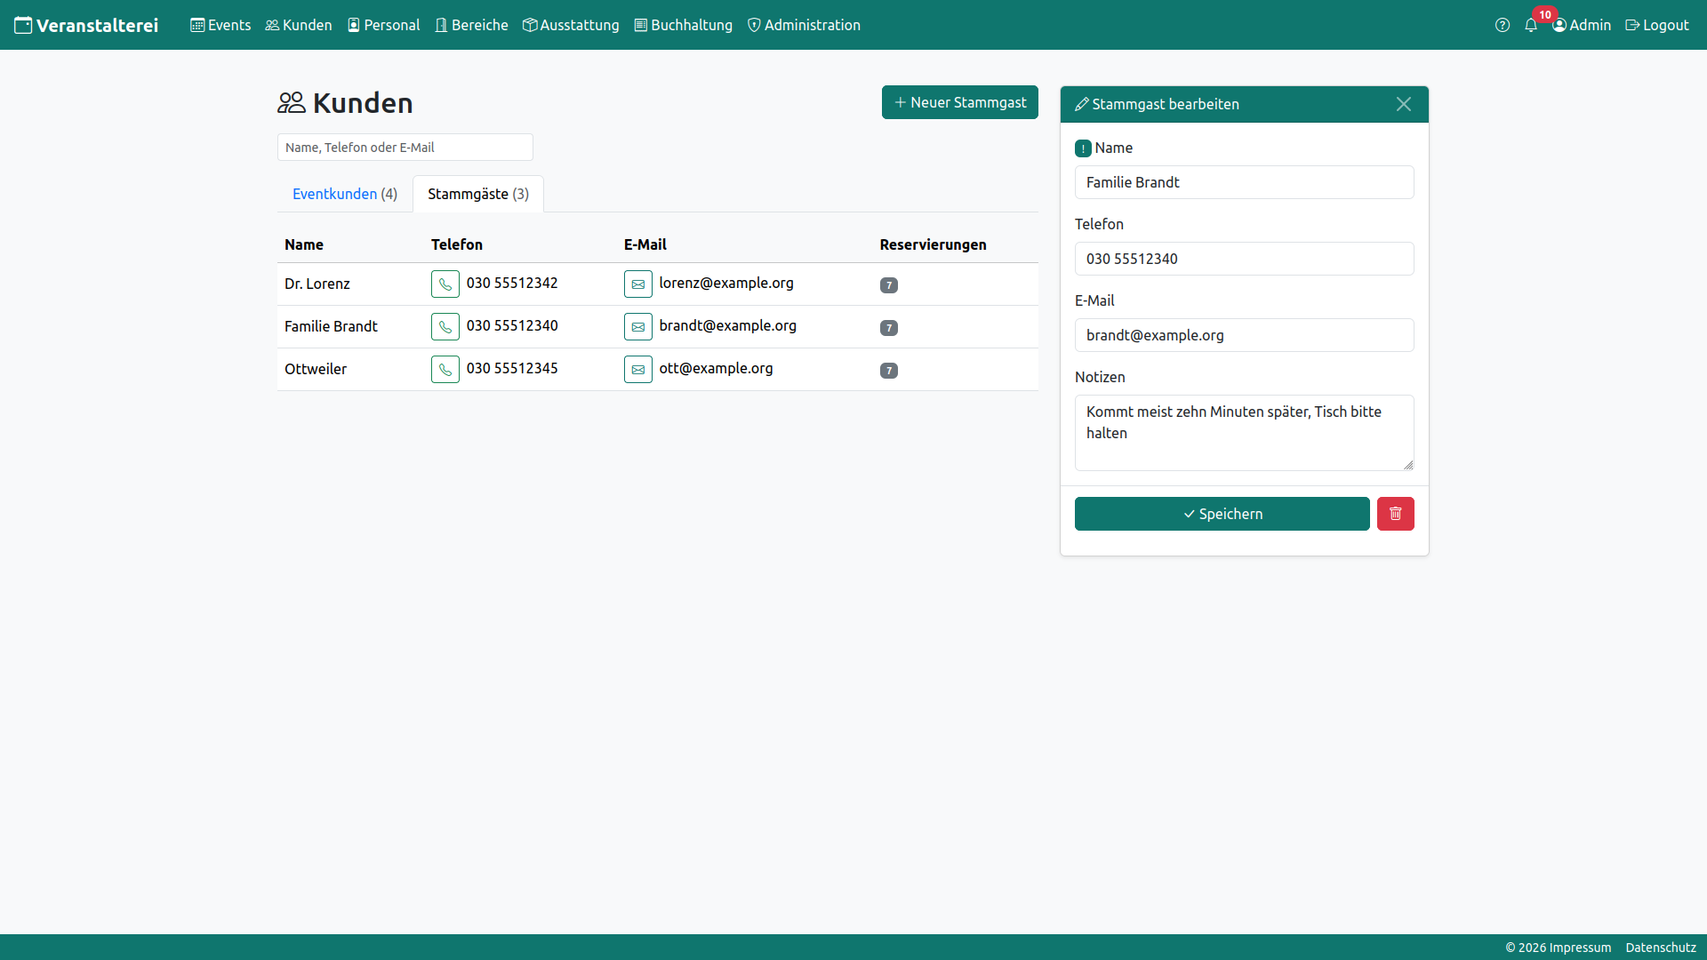Click reservation count badge for Dr. Lorenz
1707x960 pixels.
889,285
